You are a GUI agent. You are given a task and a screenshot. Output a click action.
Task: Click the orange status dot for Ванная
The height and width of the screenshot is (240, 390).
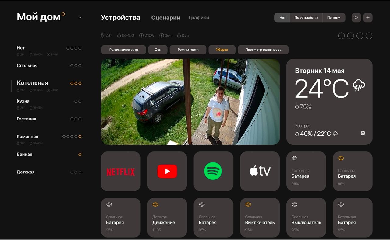click(x=80, y=155)
